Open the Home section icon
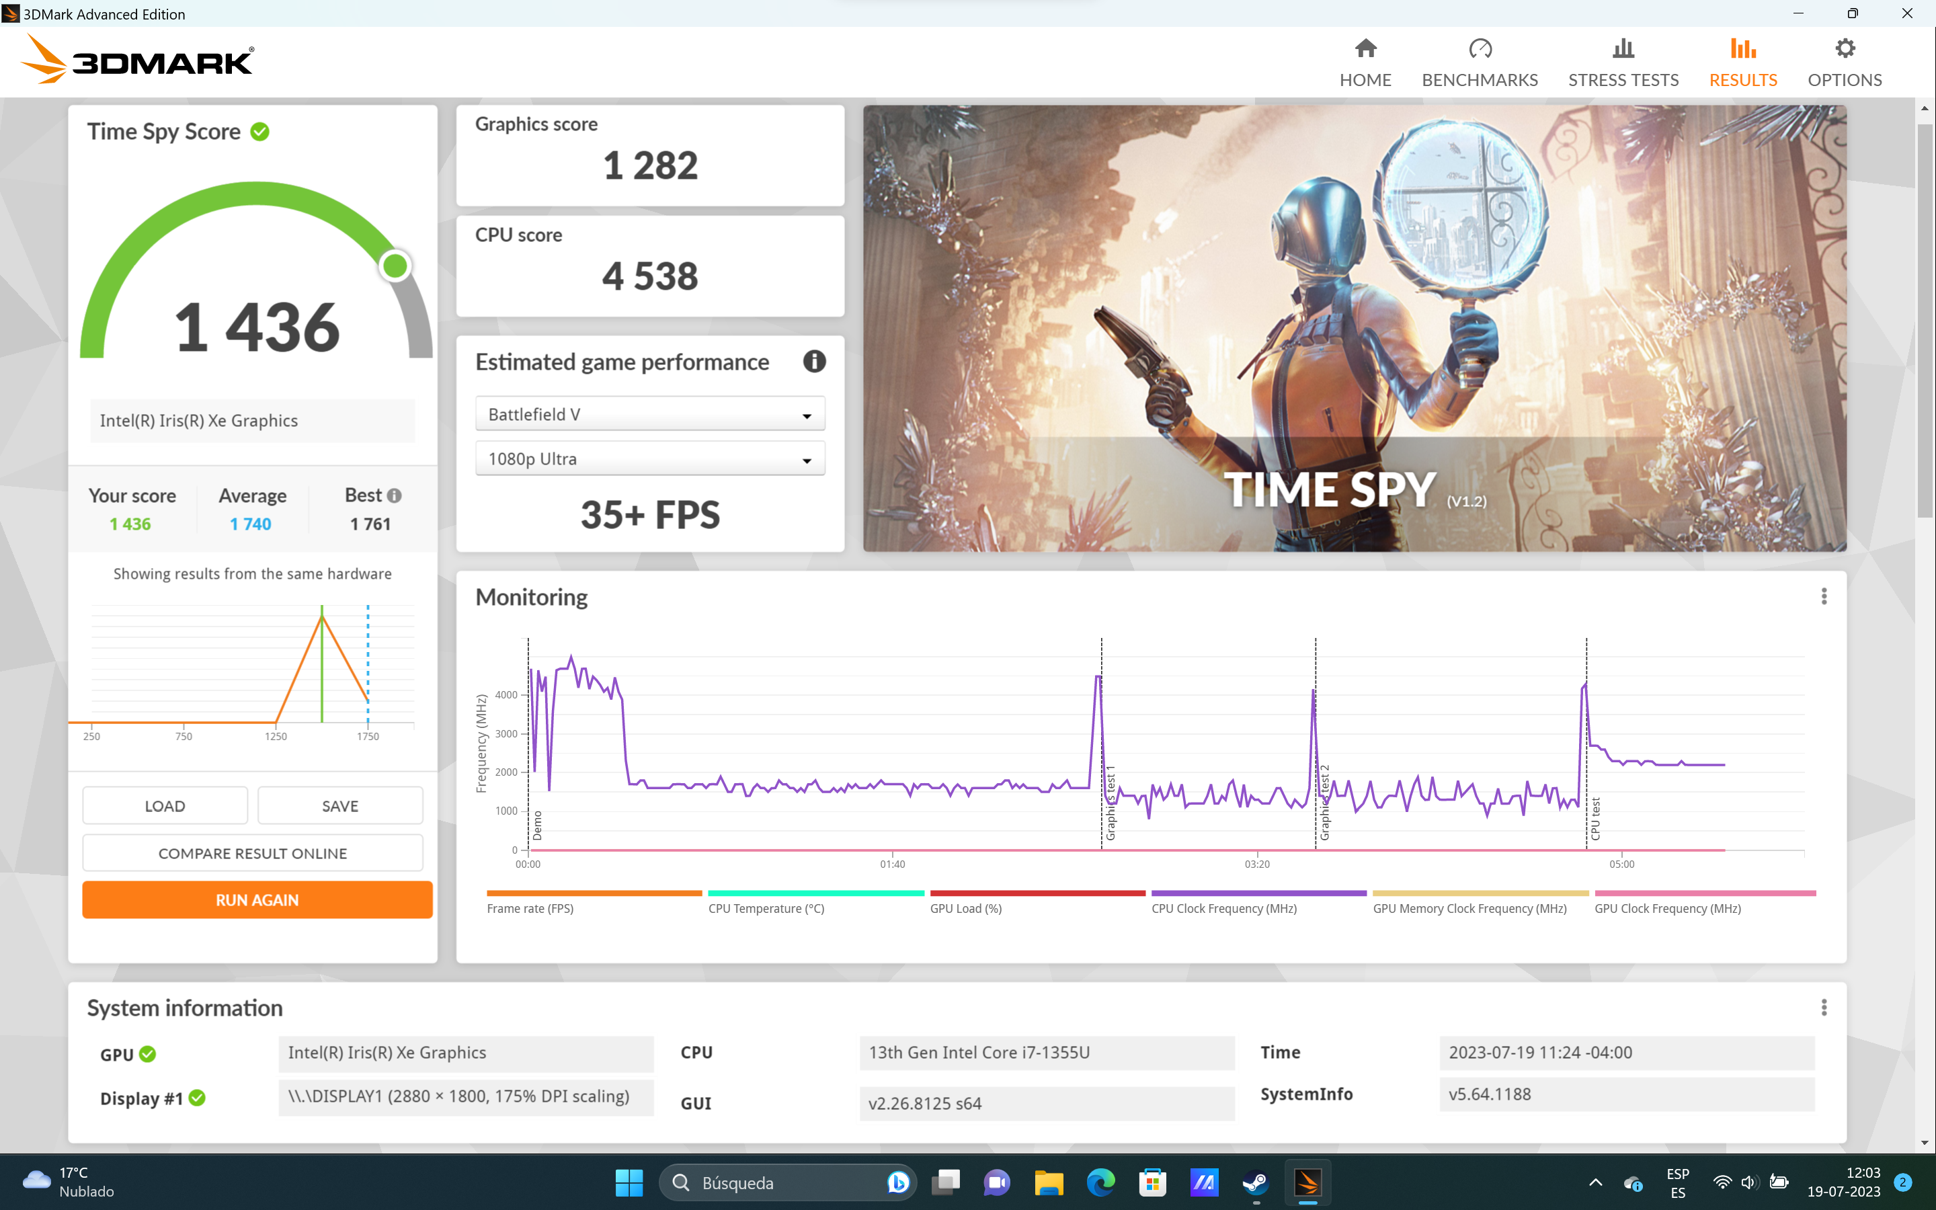1936x1210 pixels. click(x=1365, y=50)
